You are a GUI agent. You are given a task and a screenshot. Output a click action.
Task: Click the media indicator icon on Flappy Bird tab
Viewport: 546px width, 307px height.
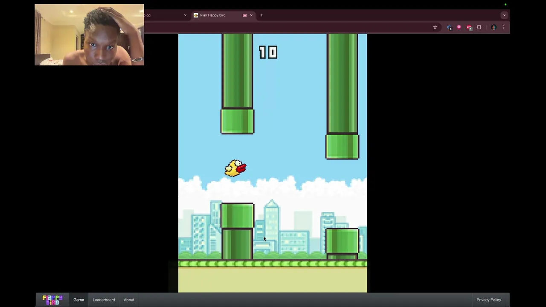point(244,15)
